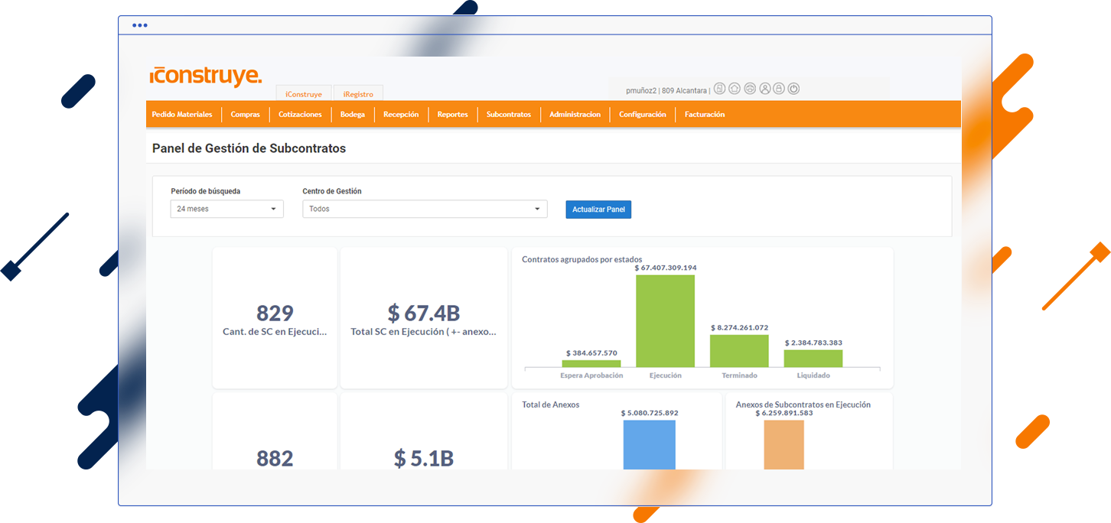Open the Pedido Materiales menu
The height and width of the screenshot is (523, 1111).
tap(182, 115)
